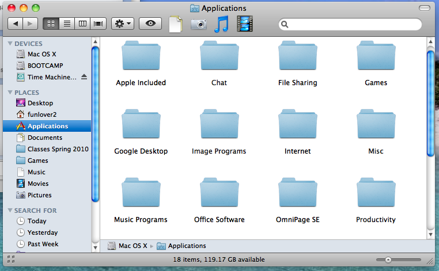Click the camera Pictures icon in toolbar

tap(199, 24)
